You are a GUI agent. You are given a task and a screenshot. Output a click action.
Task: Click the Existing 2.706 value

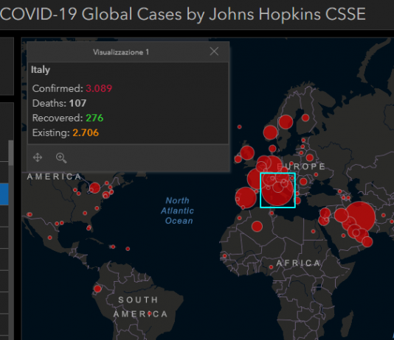(x=86, y=132)
